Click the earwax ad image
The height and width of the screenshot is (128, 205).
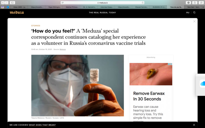tap(151, 74)
